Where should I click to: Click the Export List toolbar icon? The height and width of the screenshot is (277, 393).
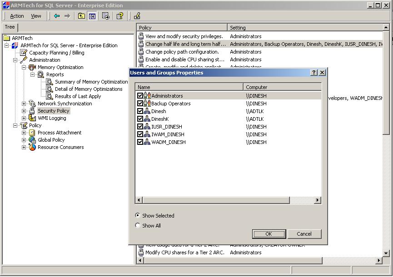(106, 16)
